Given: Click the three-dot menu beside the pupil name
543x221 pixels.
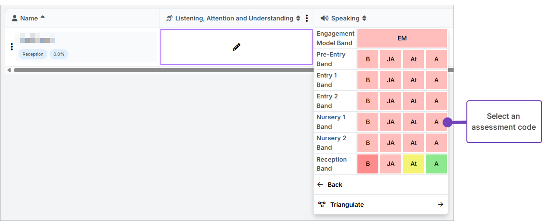Looking at the screenshot, I should pyautogui.click(x=11, y=47).
